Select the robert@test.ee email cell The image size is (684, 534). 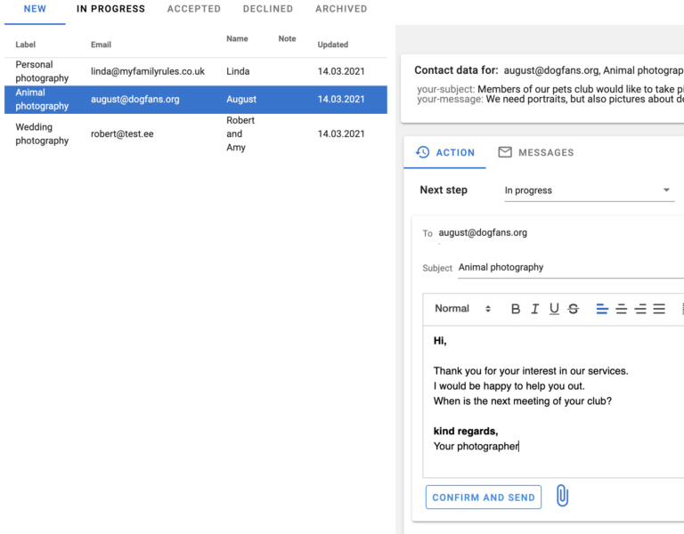pos(122,133)
